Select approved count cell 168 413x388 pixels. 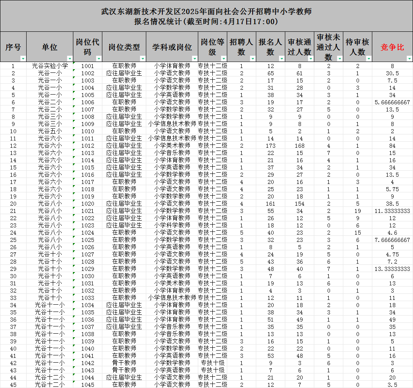point(299,145)
